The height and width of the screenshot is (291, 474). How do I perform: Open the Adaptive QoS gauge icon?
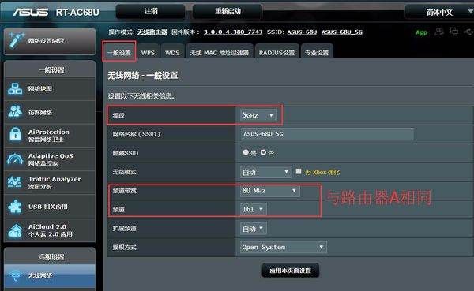tap(15, 159)
